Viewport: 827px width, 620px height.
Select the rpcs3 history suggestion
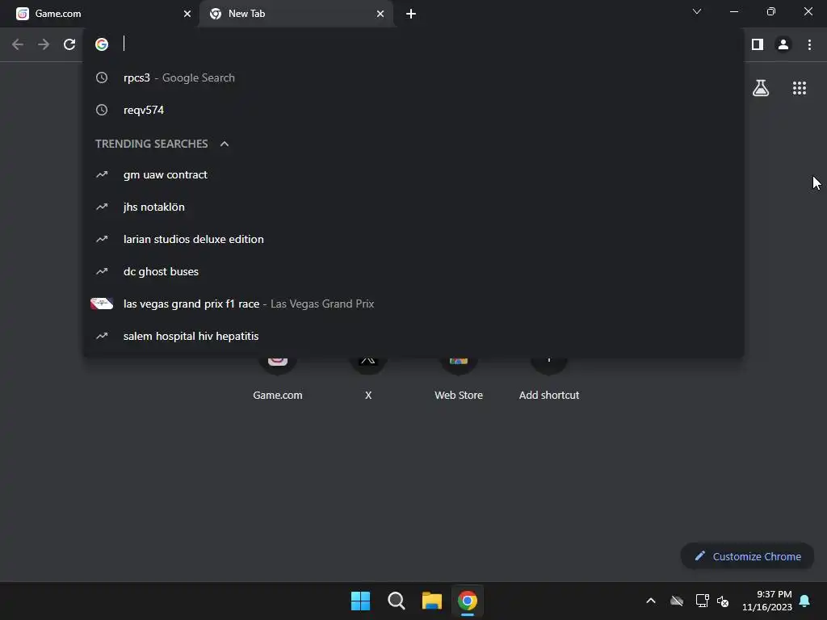coord(413,78)
